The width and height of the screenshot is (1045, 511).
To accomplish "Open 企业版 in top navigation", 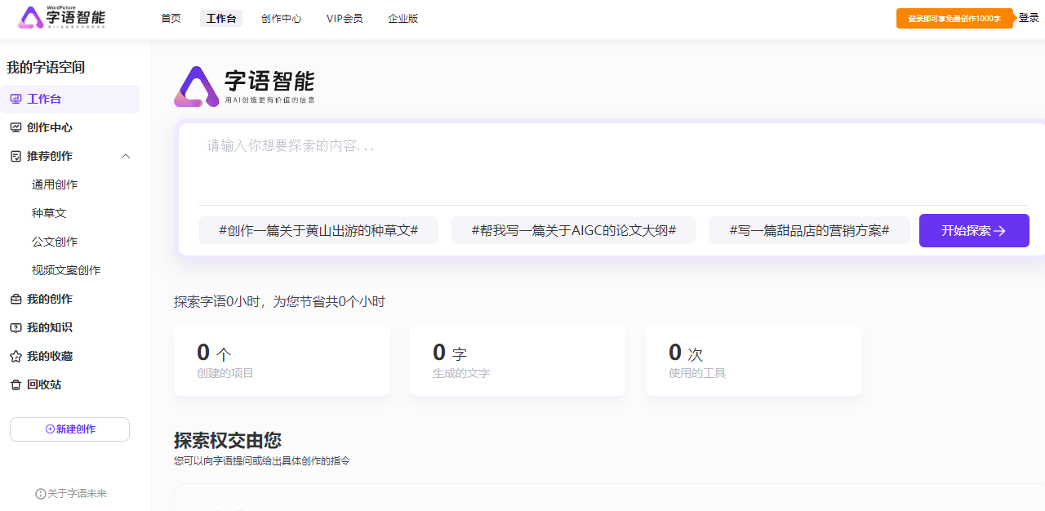I will click(x=402, y=19).
